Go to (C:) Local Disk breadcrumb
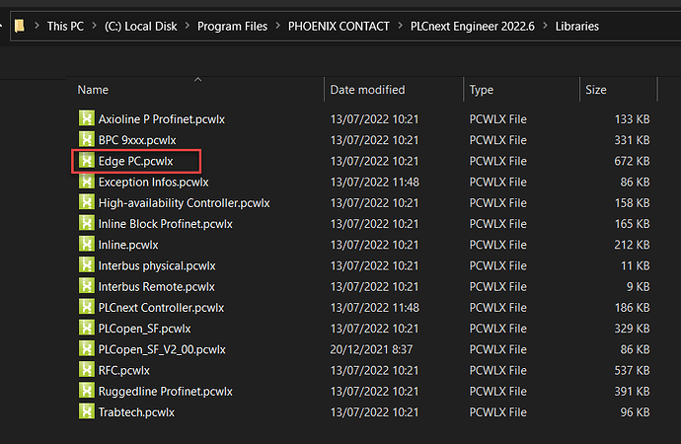The width and height of the screenshot is (681, 444). point(141,26)
